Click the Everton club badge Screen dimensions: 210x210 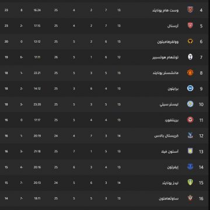coord(190,167)
